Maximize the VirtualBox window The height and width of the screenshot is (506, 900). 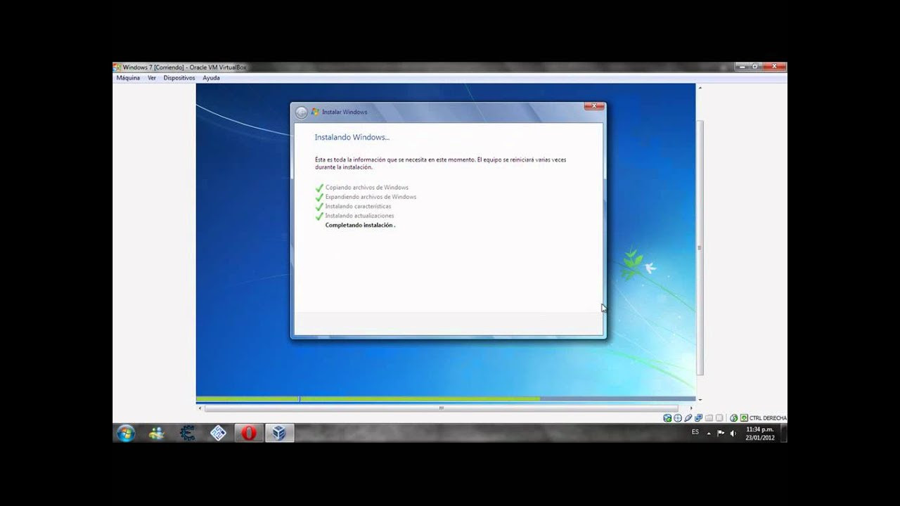coord(755,66)
